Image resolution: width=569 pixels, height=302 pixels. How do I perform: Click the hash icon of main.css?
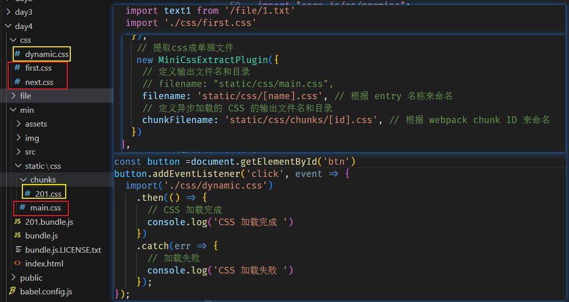click(22, 207)
